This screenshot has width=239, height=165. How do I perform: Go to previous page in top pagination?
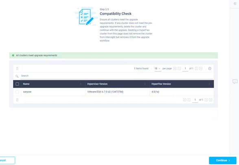(179, 68)
